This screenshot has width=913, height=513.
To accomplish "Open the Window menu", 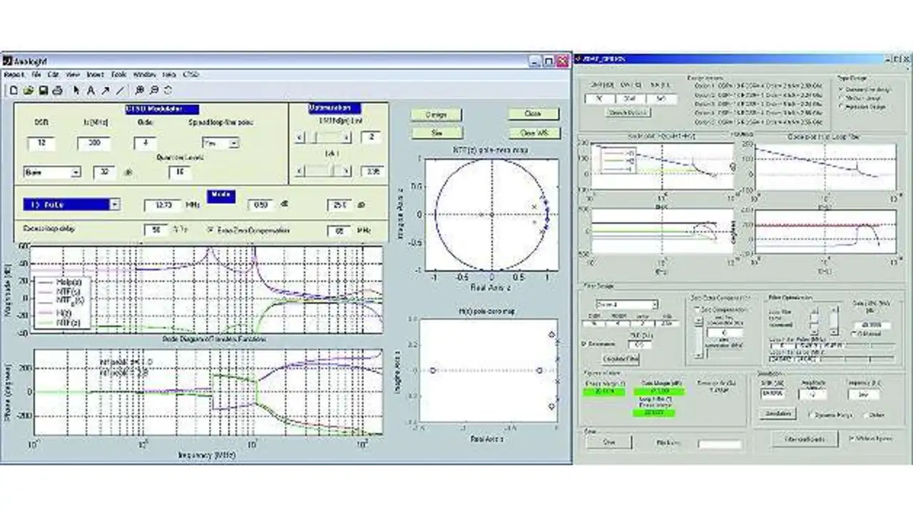I will [x=145, y=74].
